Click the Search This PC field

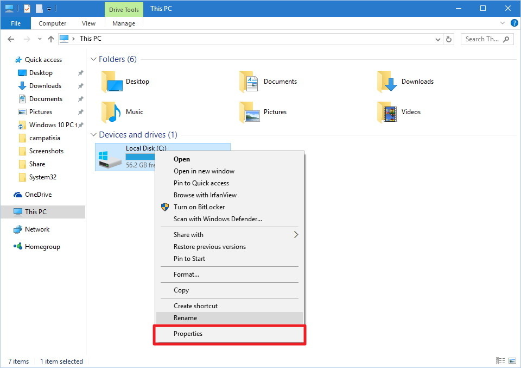[487, 39]
